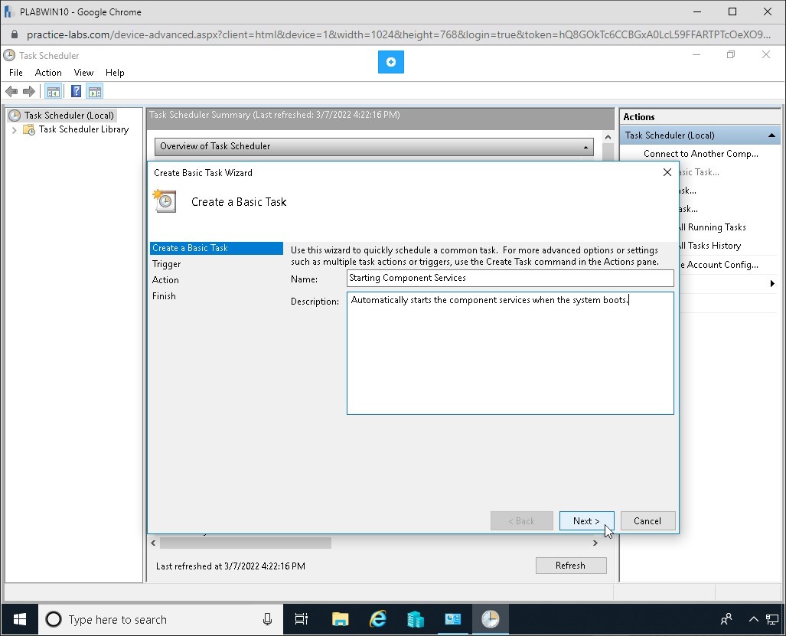
Task: Open the Windows Start menu
Action: (20, 619)
